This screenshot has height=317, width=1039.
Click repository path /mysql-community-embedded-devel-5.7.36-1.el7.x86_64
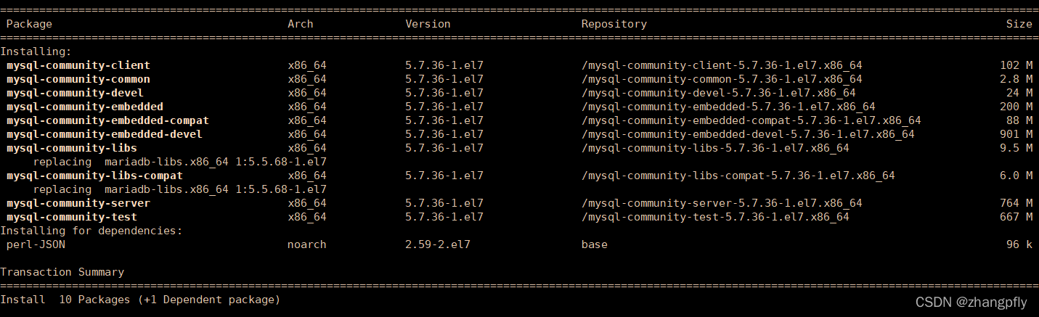click(748, 134)
